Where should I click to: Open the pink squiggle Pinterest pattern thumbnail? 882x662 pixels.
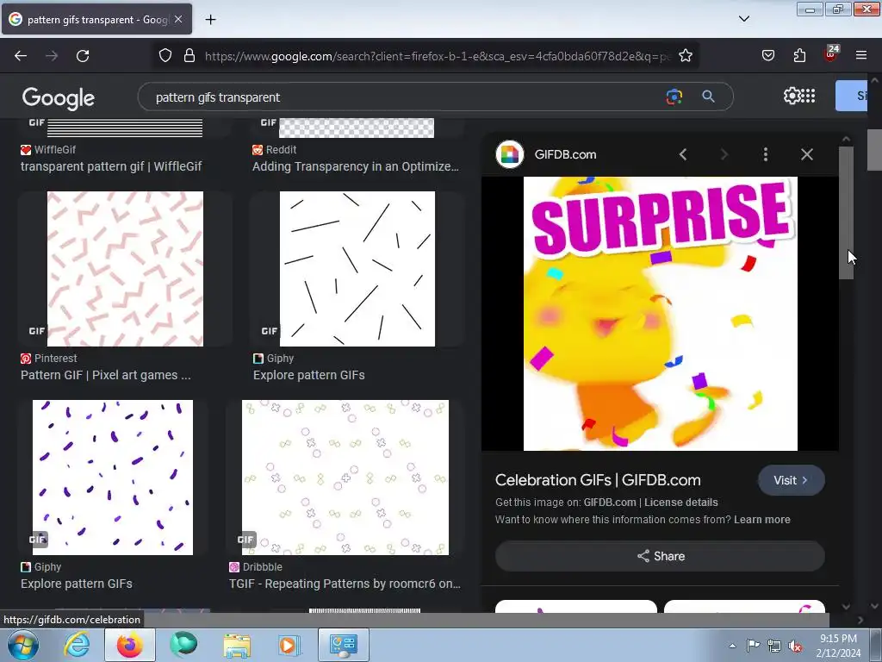125,269
